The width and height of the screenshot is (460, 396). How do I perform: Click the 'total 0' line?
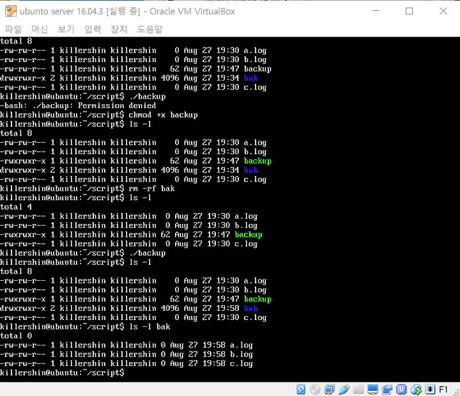(16, 336)
